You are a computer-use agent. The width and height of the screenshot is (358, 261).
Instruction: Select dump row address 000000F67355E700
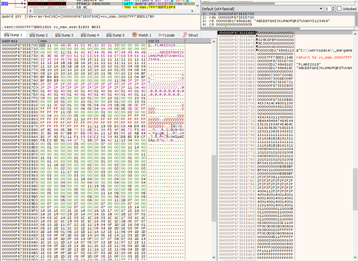tap(20, 45)
